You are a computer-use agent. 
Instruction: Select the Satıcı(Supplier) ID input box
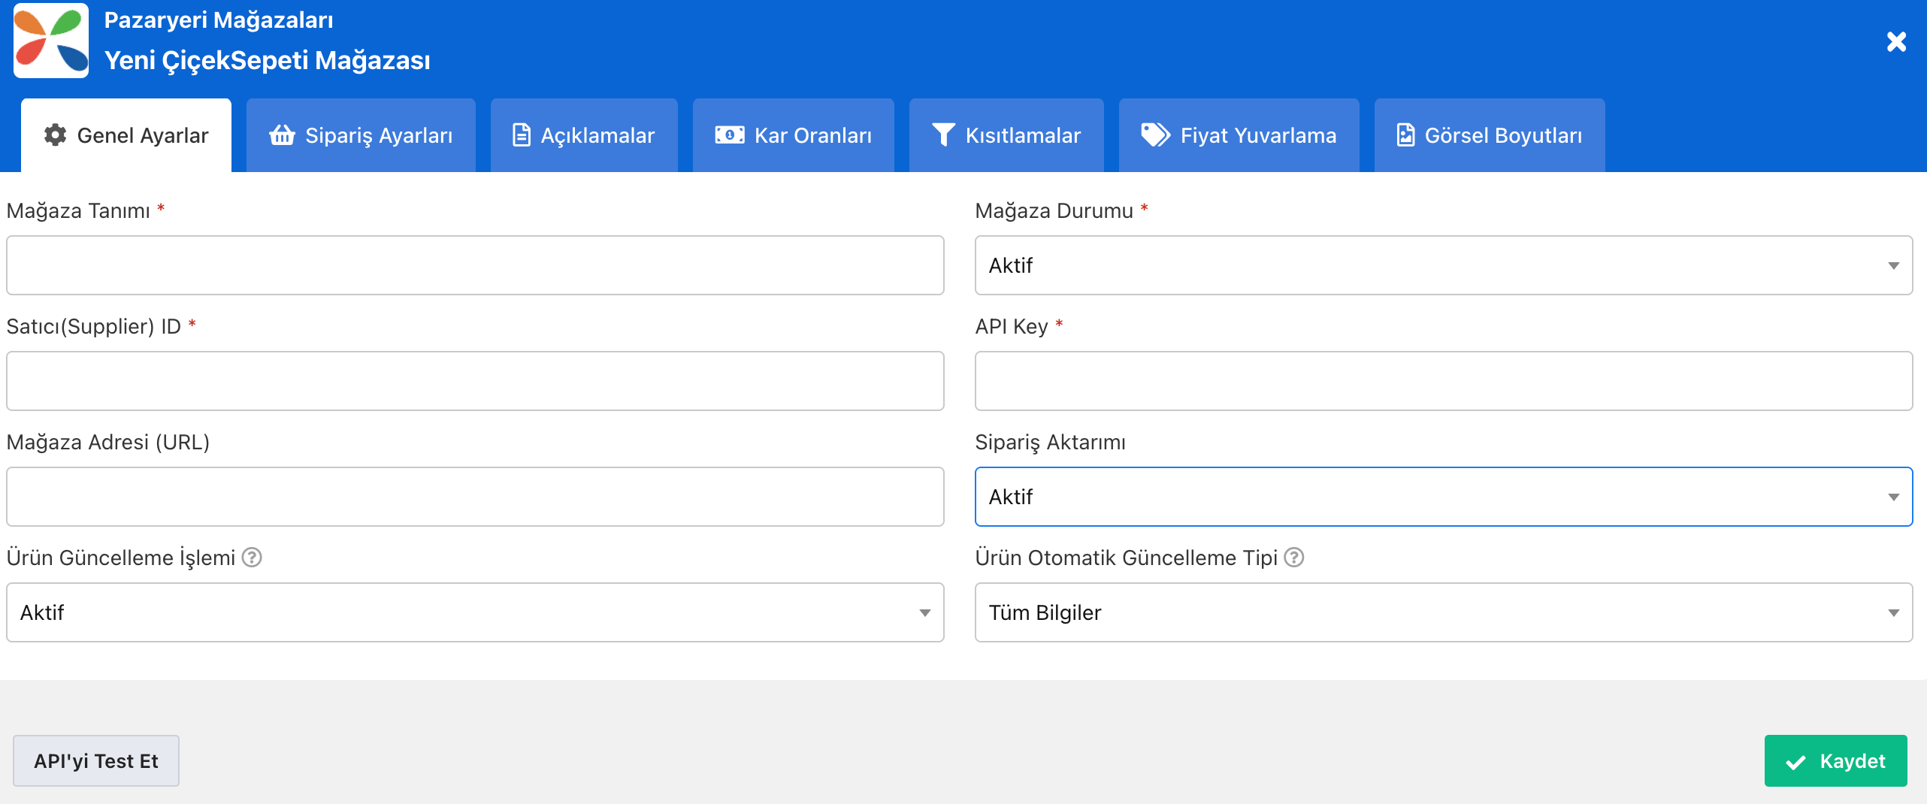tap(475, 381)
